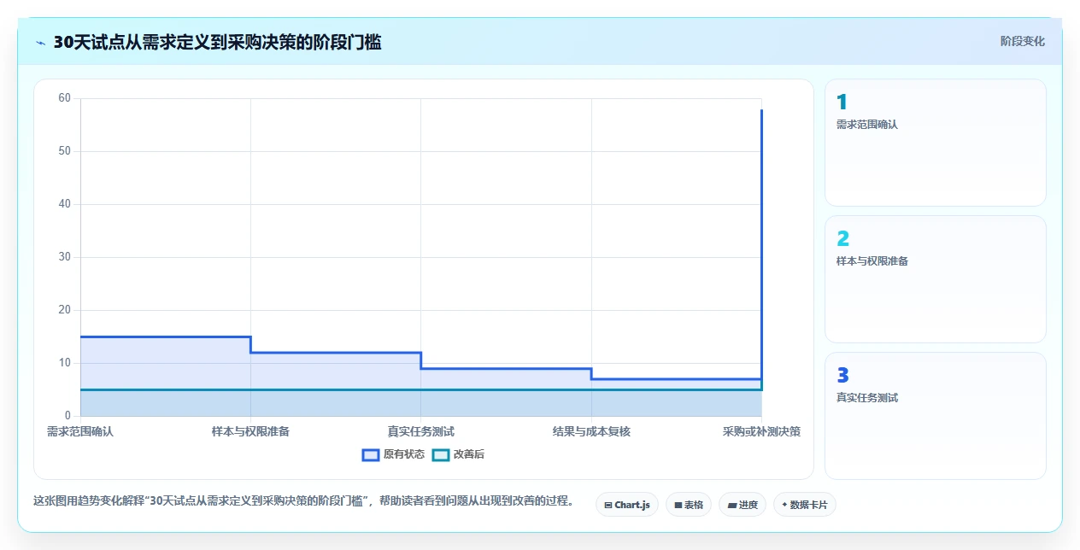Viewport: 1080px width, 550px height.
Task: Click the icon in the Chart.js tag
Action: coord(608,506)
